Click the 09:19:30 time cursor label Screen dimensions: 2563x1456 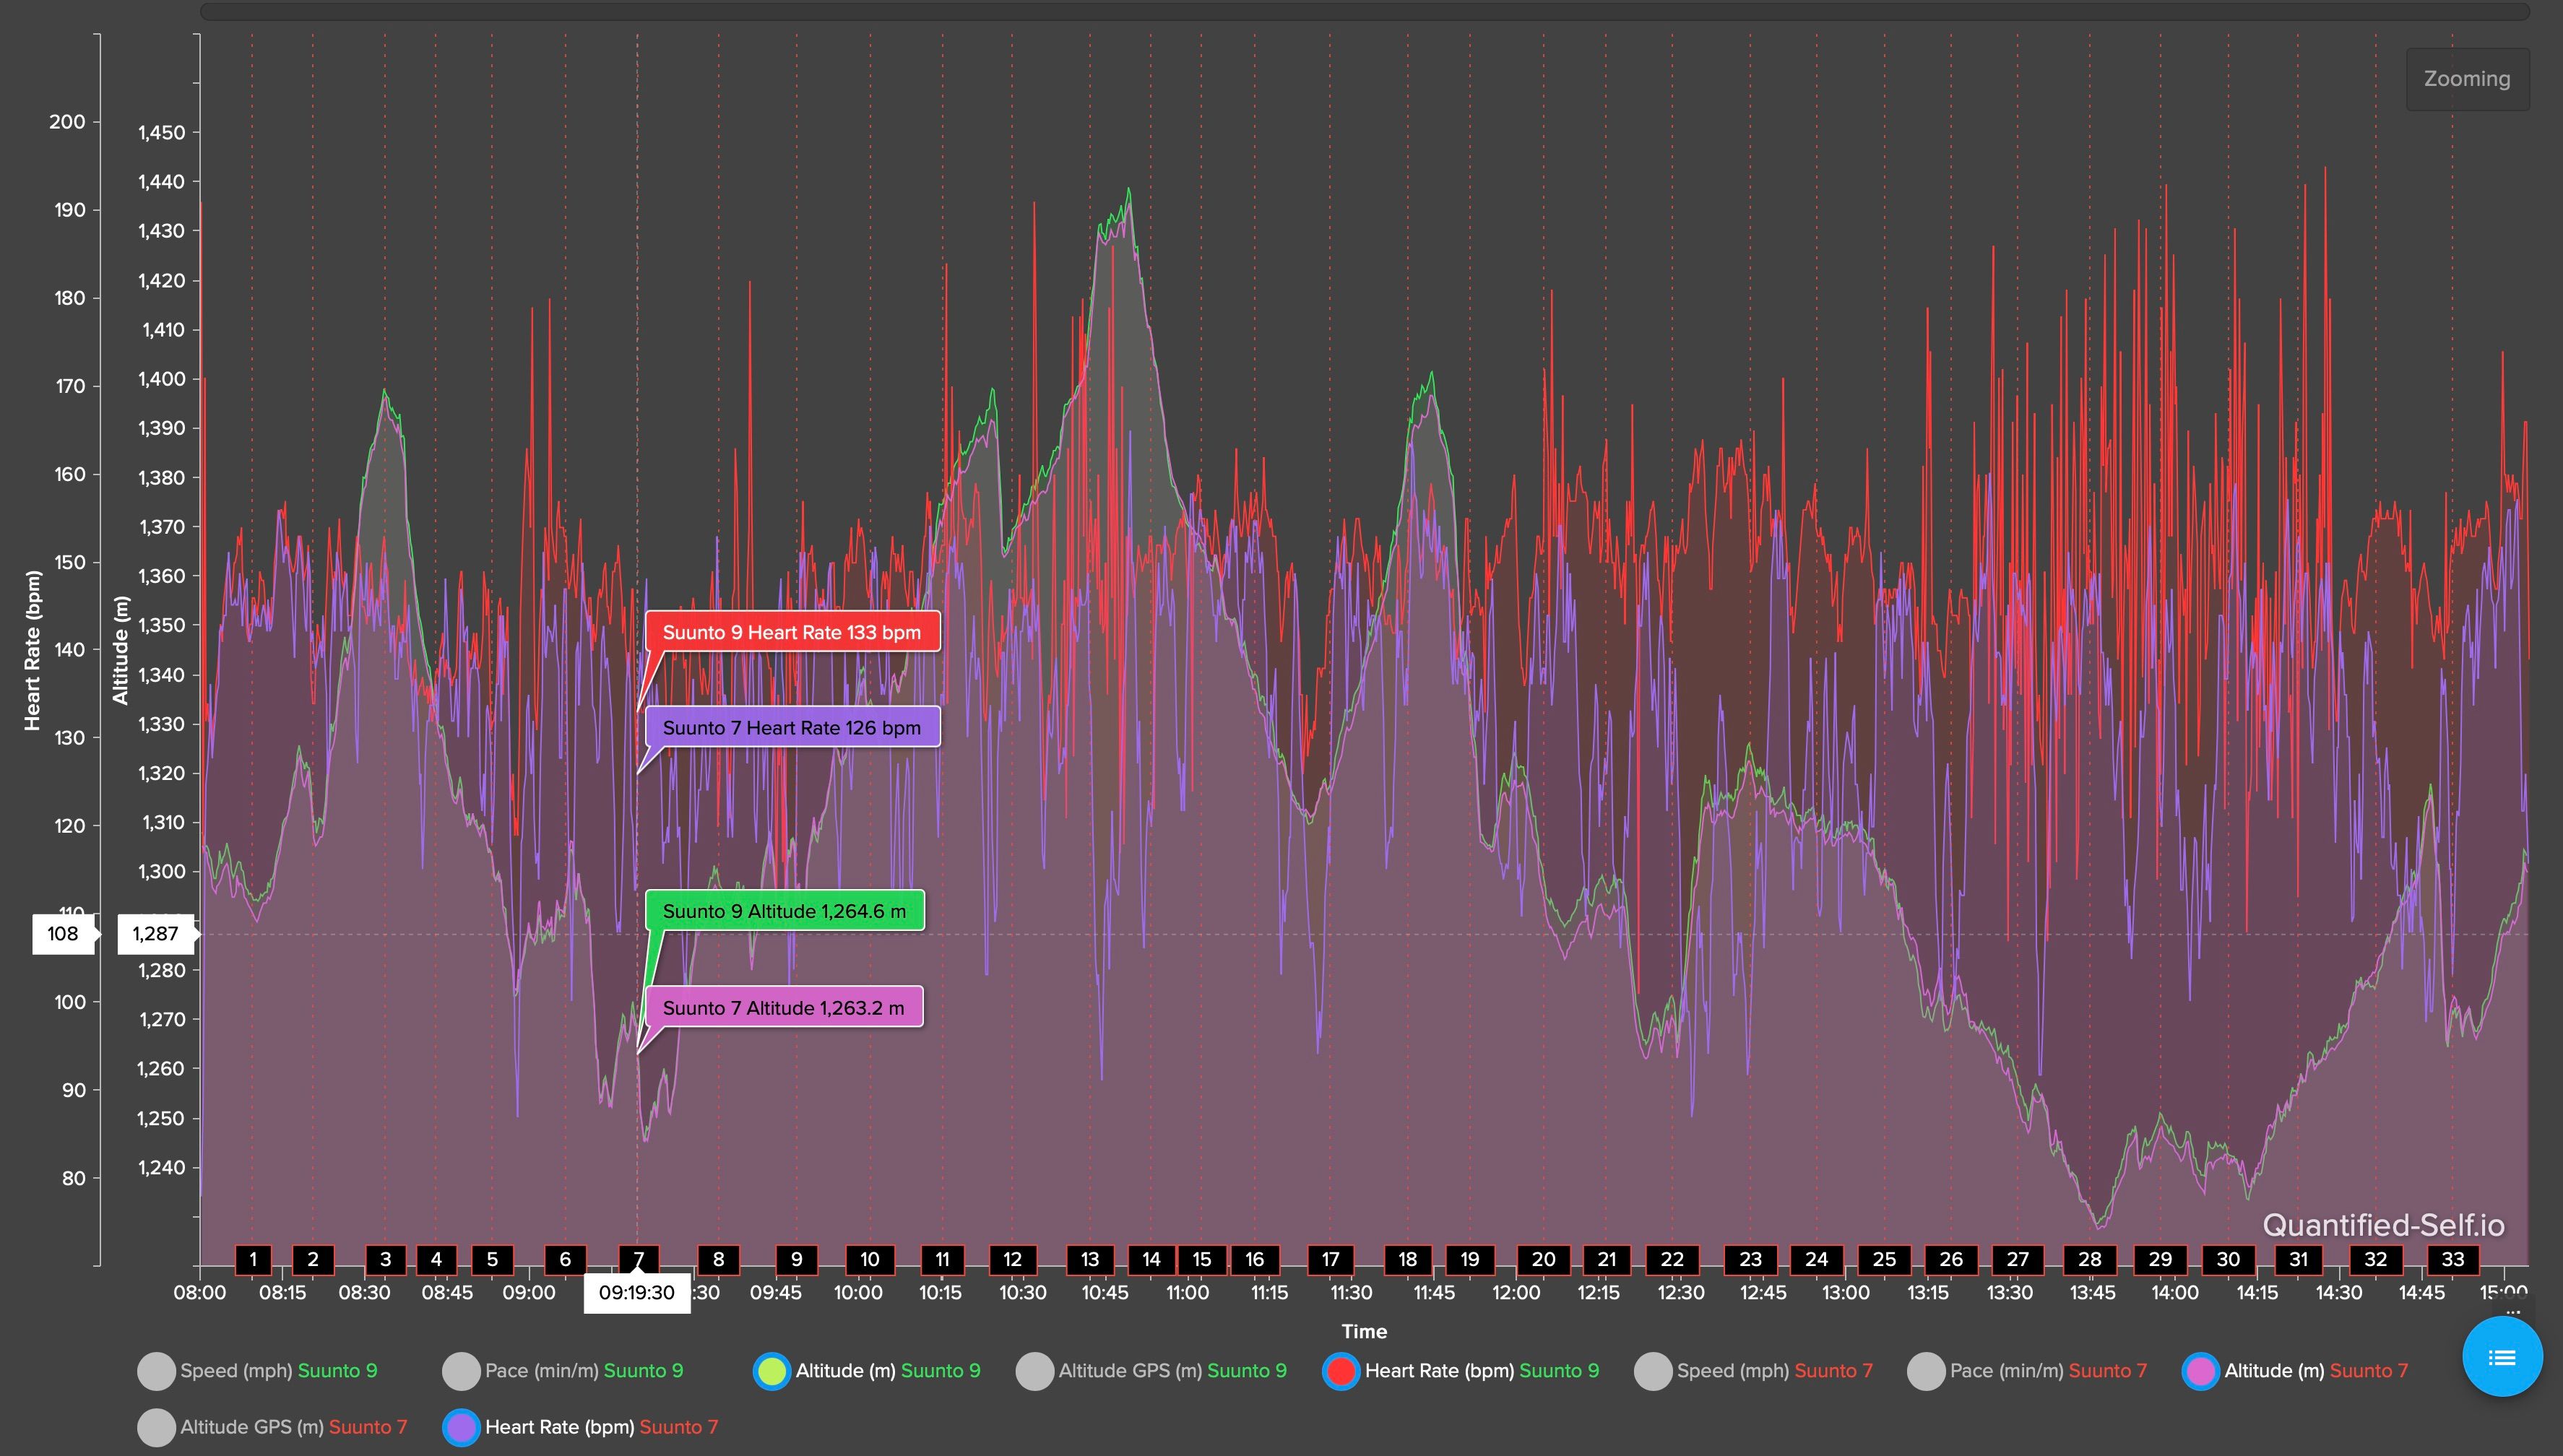pyautogui.click(x=637, y=1293)
